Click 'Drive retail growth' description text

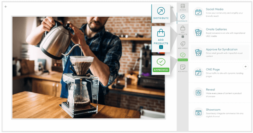tap(224, 55)
